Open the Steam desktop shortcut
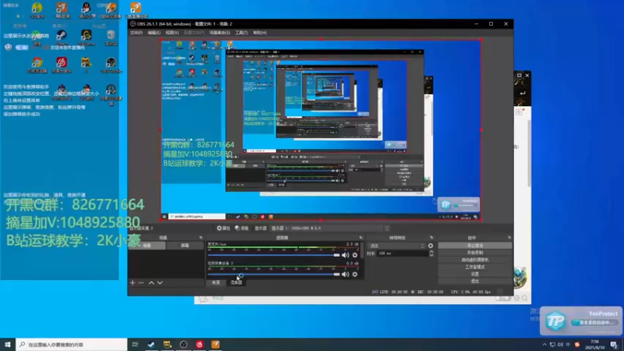The image size is (624, 351). click(x=62, y=37)
